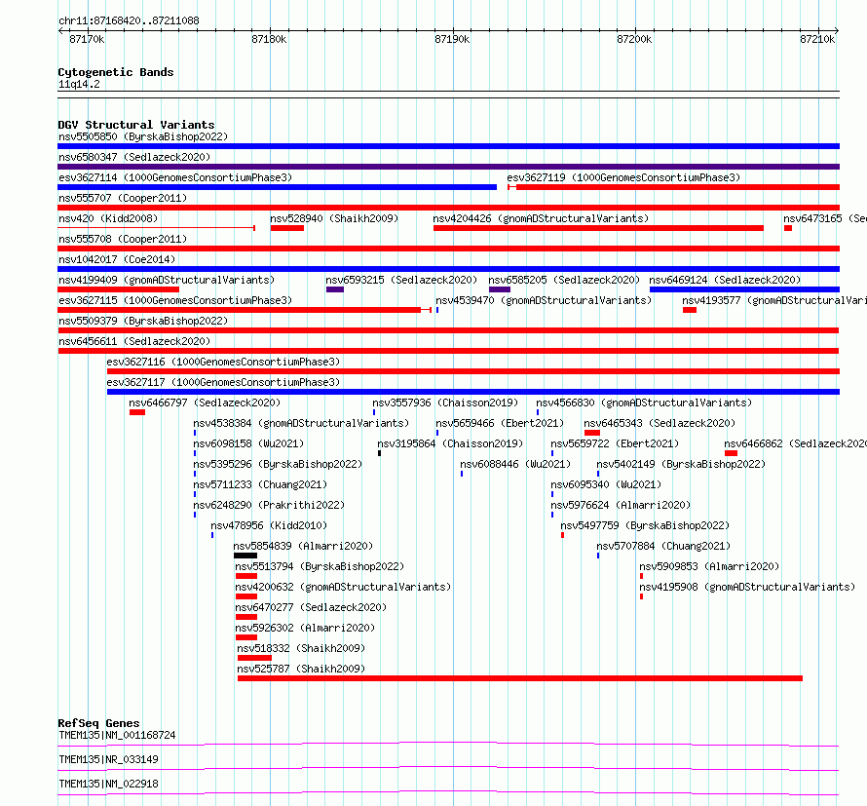Click nsv5711233 (Chuang2021) label
The width and height of the screenshot is (867, 806).
tap(260, 484)
